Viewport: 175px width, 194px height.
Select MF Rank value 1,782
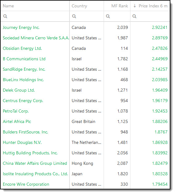(x=123, y=59)
